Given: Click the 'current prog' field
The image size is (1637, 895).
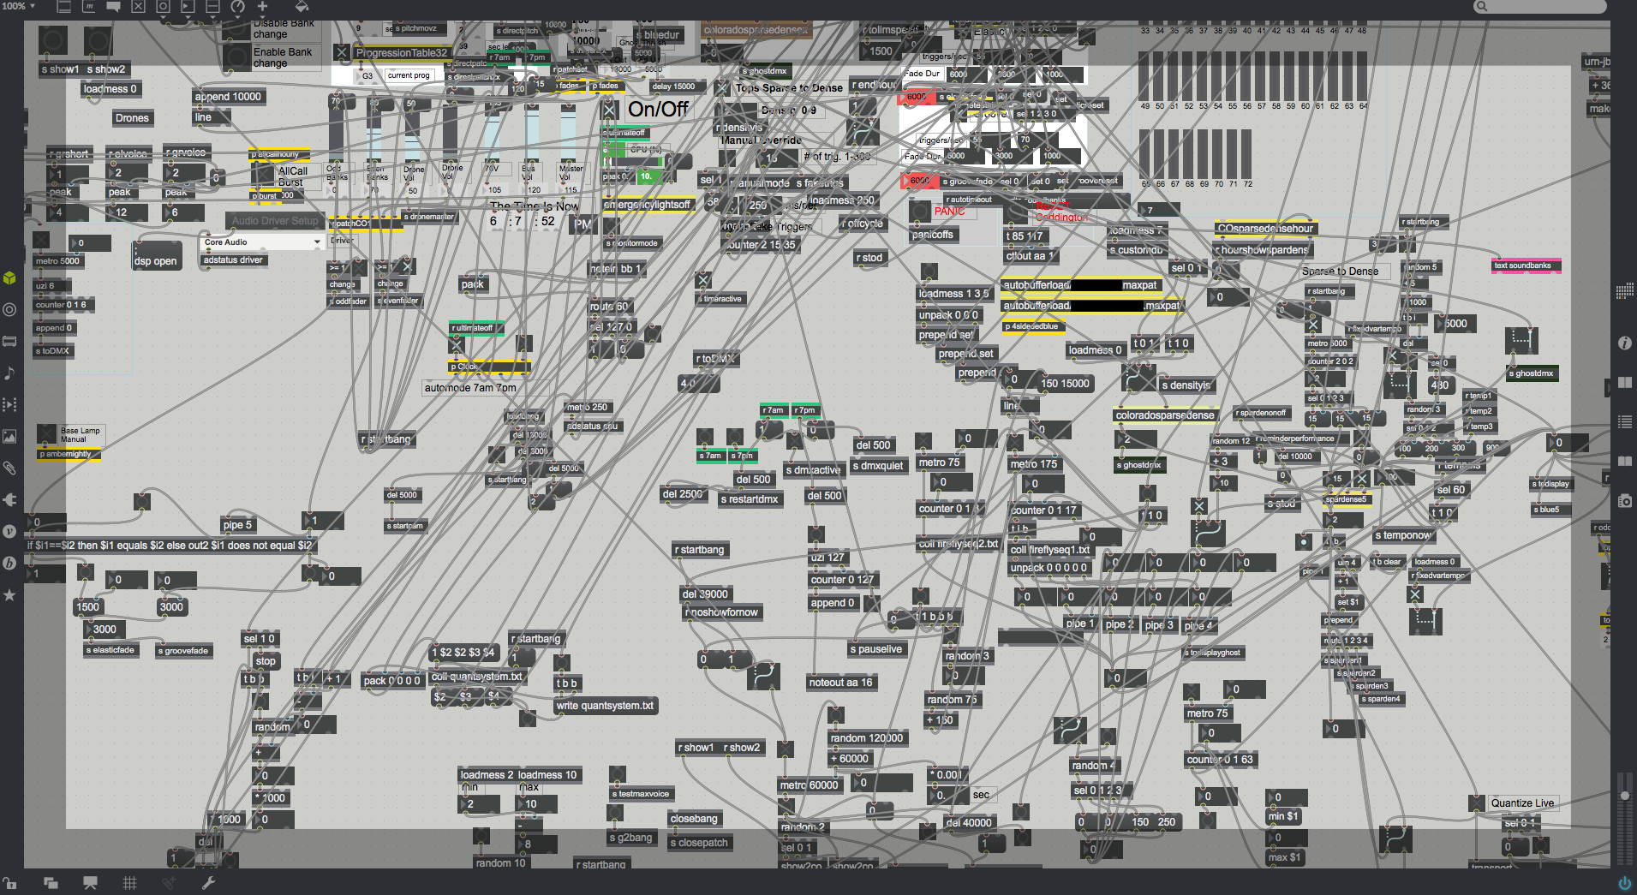Looking at the screenshot, I should tap(409, 75).
